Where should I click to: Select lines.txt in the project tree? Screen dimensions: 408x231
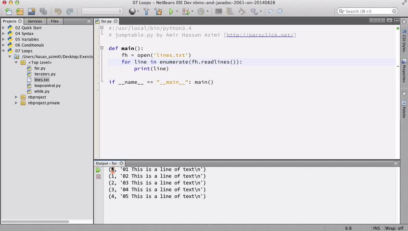click(42, 79)
